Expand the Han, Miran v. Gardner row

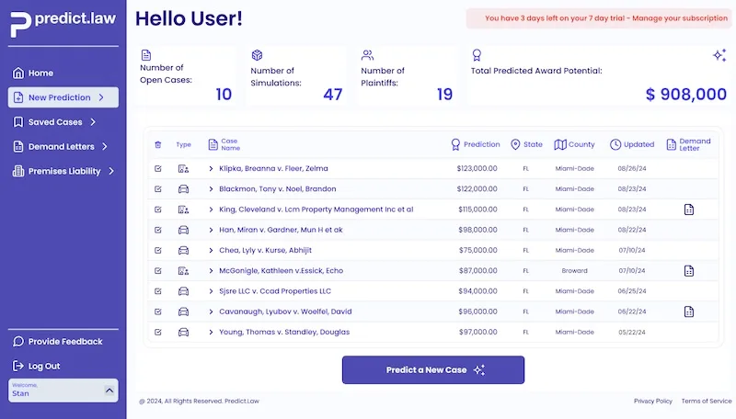(211, 230)
